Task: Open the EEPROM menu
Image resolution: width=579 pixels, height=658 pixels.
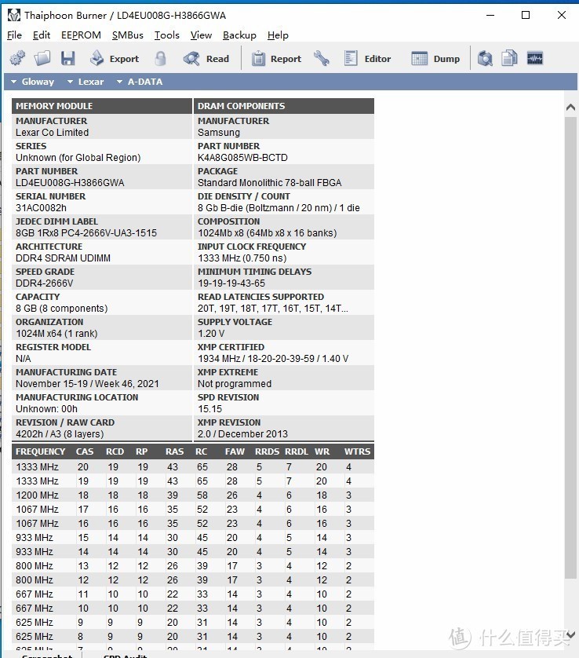Action: pos(81,35)
